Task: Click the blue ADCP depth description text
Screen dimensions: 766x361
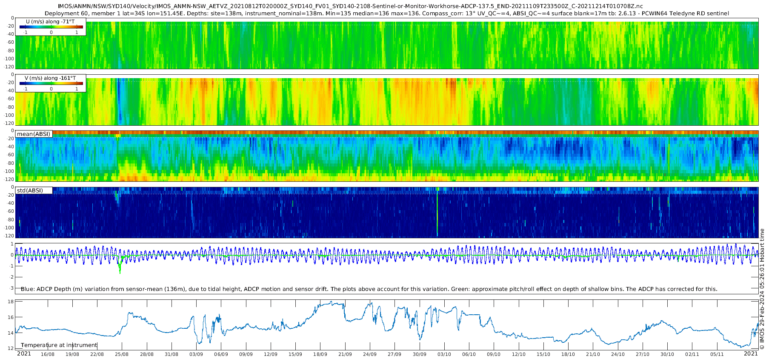Action: 369,289
